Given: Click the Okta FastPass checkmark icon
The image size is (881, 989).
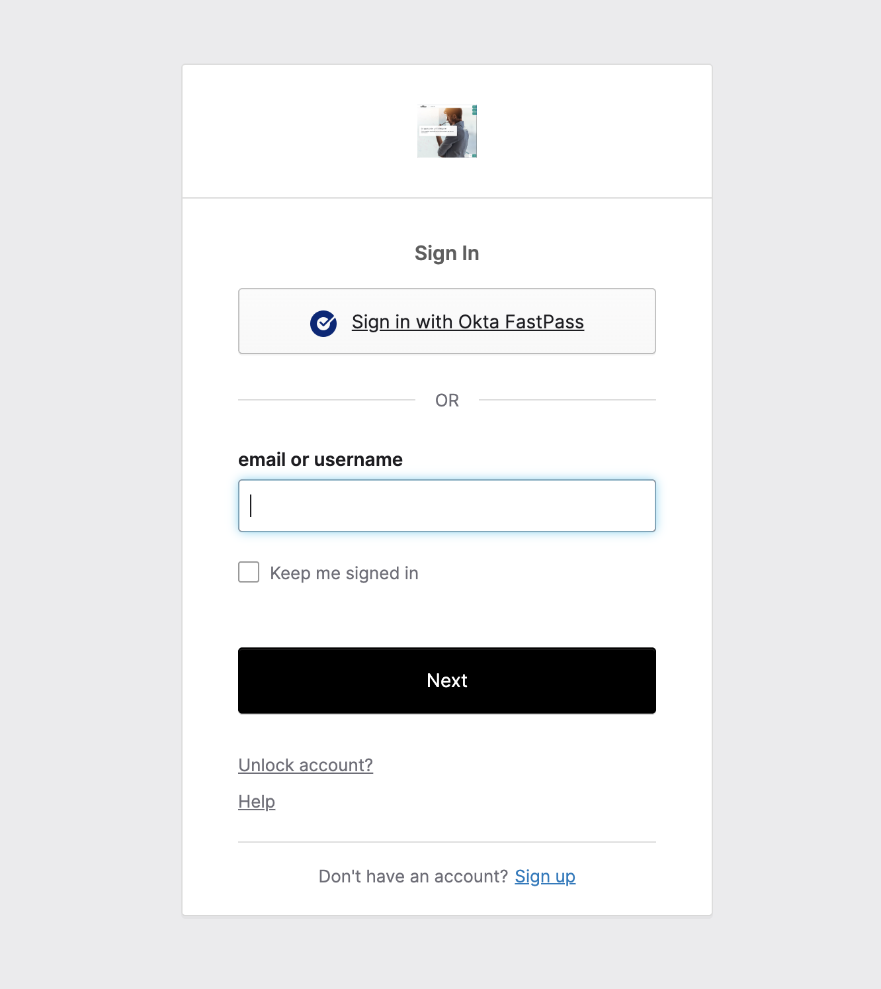Looking at the screenshot, I should (323, 323).
